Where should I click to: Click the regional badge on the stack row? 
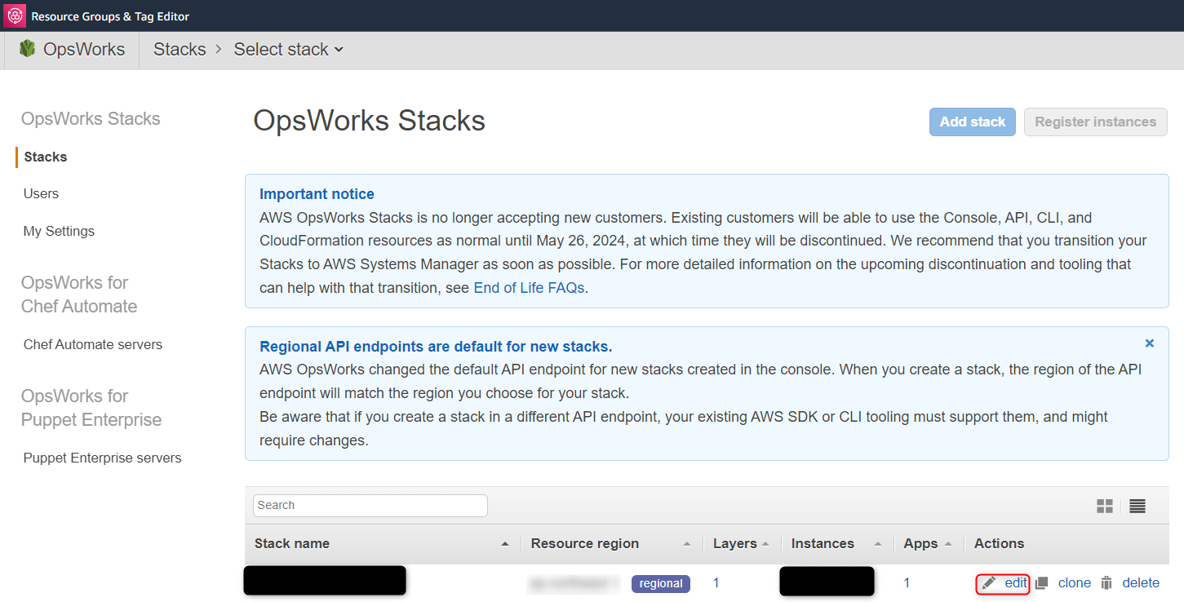point(660,583)
